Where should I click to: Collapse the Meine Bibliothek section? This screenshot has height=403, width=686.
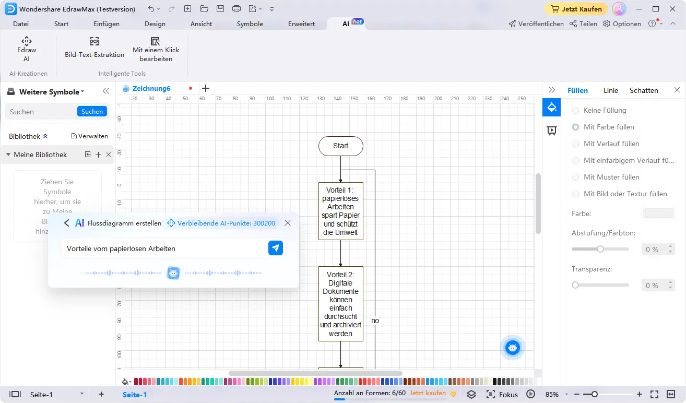click(9, 155)
